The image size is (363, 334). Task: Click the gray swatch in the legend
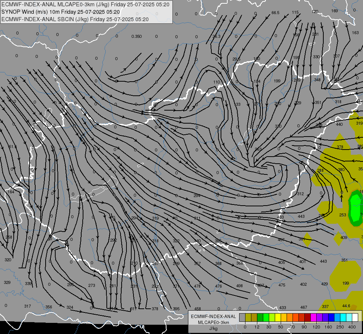click(242, 317)
